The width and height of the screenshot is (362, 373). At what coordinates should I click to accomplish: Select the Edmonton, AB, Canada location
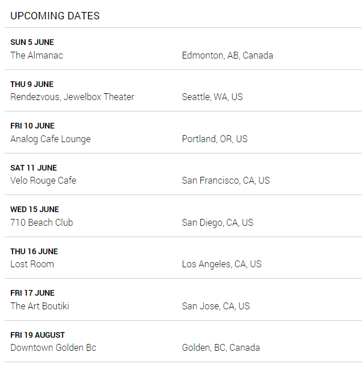click(227, 55)
